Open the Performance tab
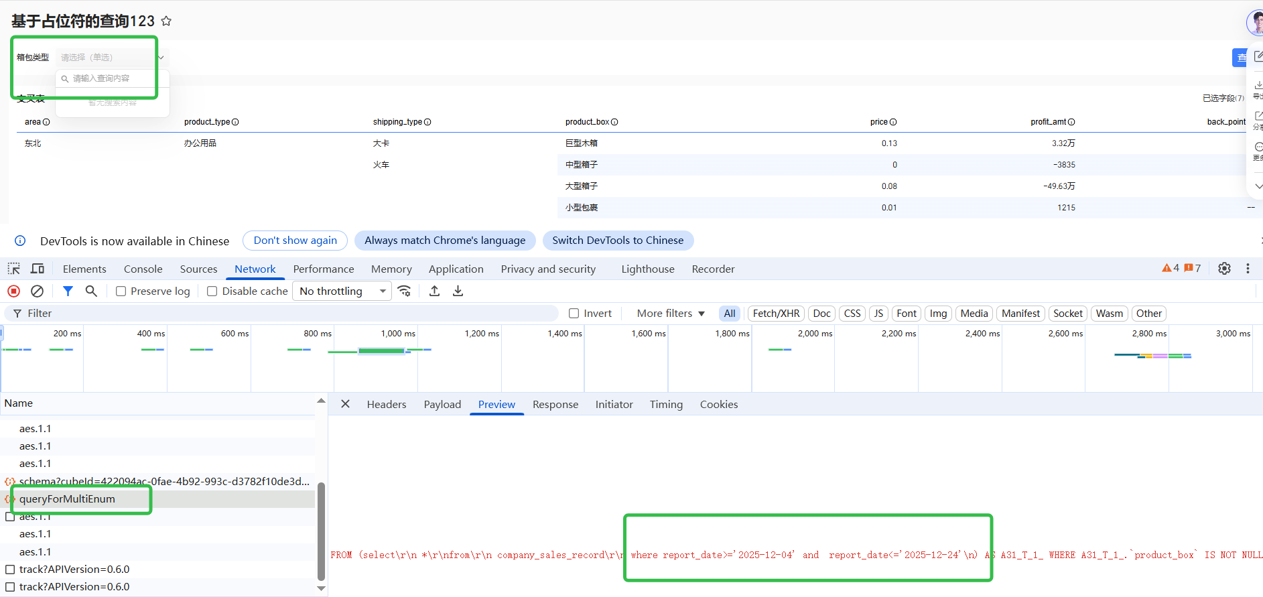Image resolution: width=1263 pixels, height=597 pixels. click(x=324, y=269)
